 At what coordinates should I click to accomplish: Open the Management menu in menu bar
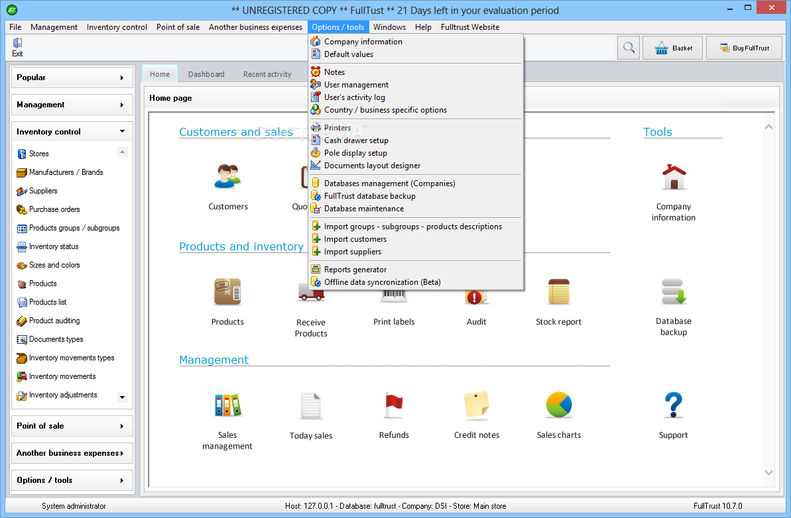click(54, 27)
